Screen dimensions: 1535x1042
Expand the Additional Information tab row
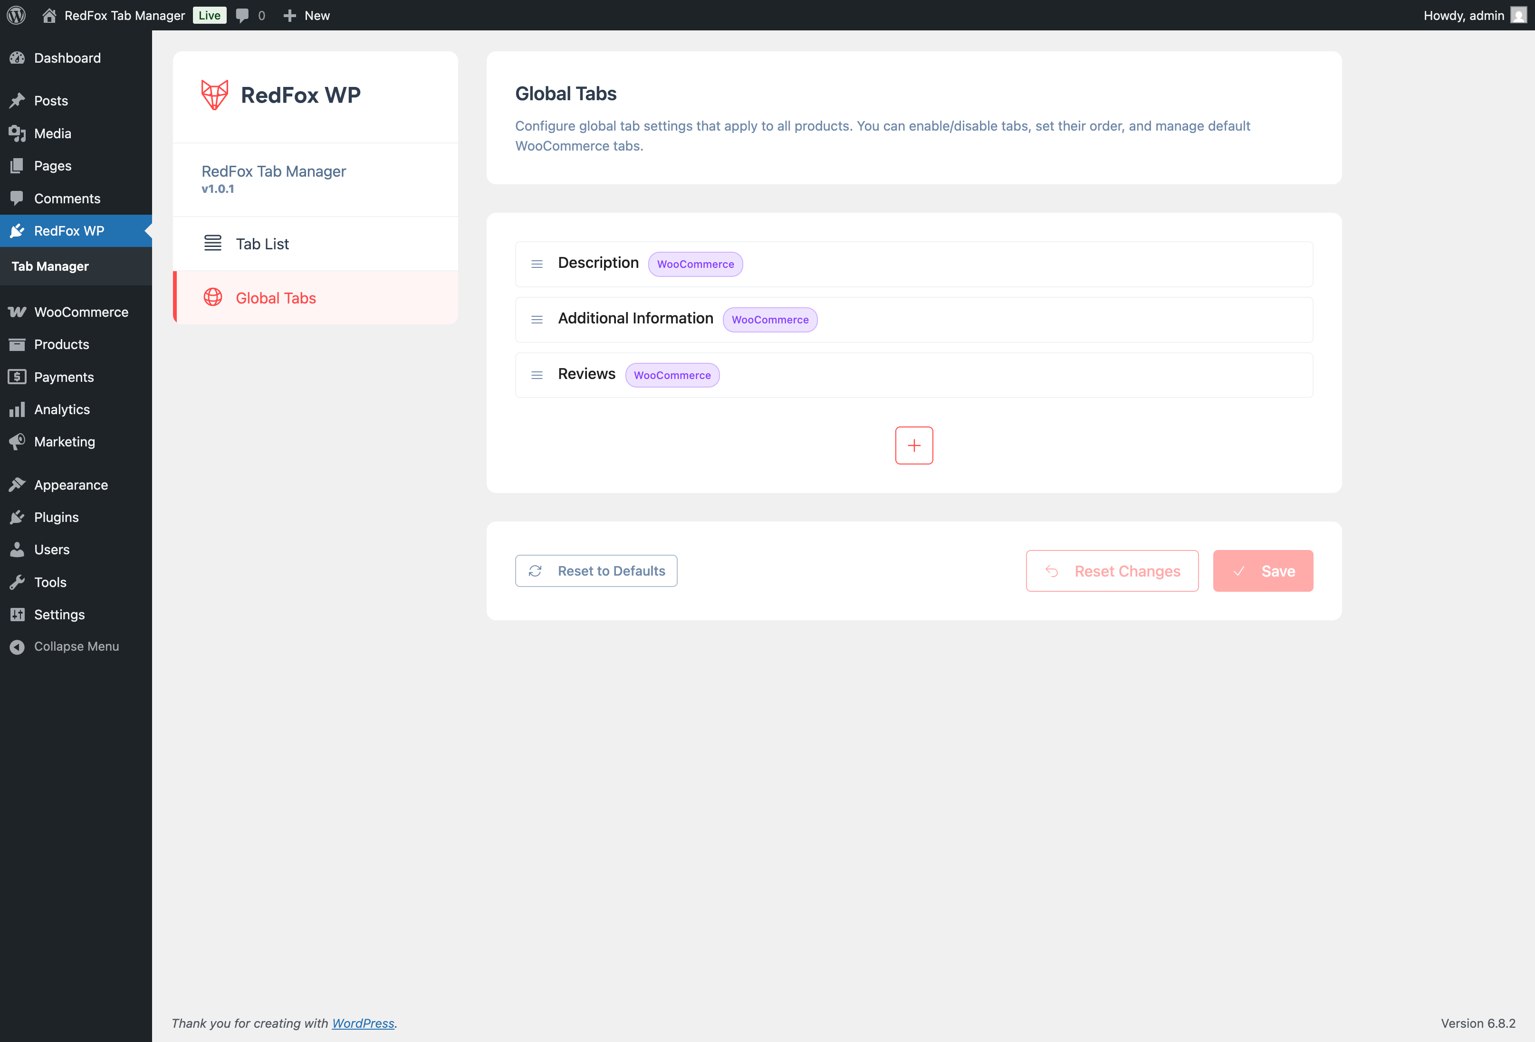pos(913,320)
